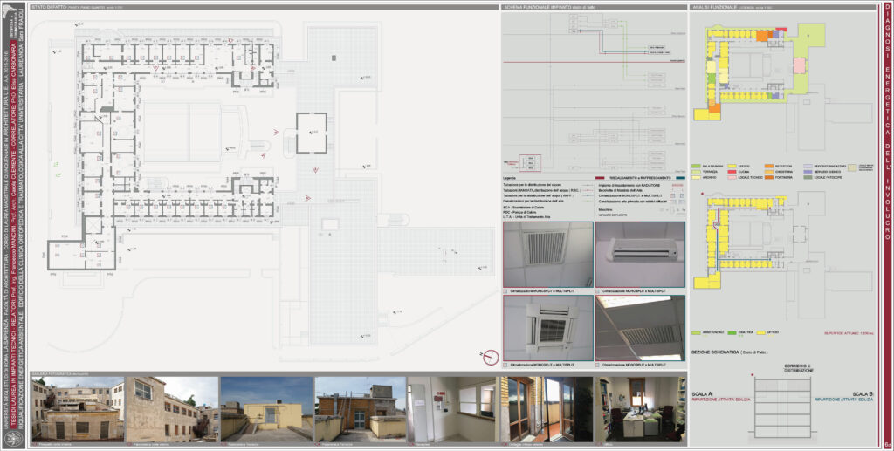Click the red dot above the section diagram
The image size is (894, 451).
coord(753,375)
